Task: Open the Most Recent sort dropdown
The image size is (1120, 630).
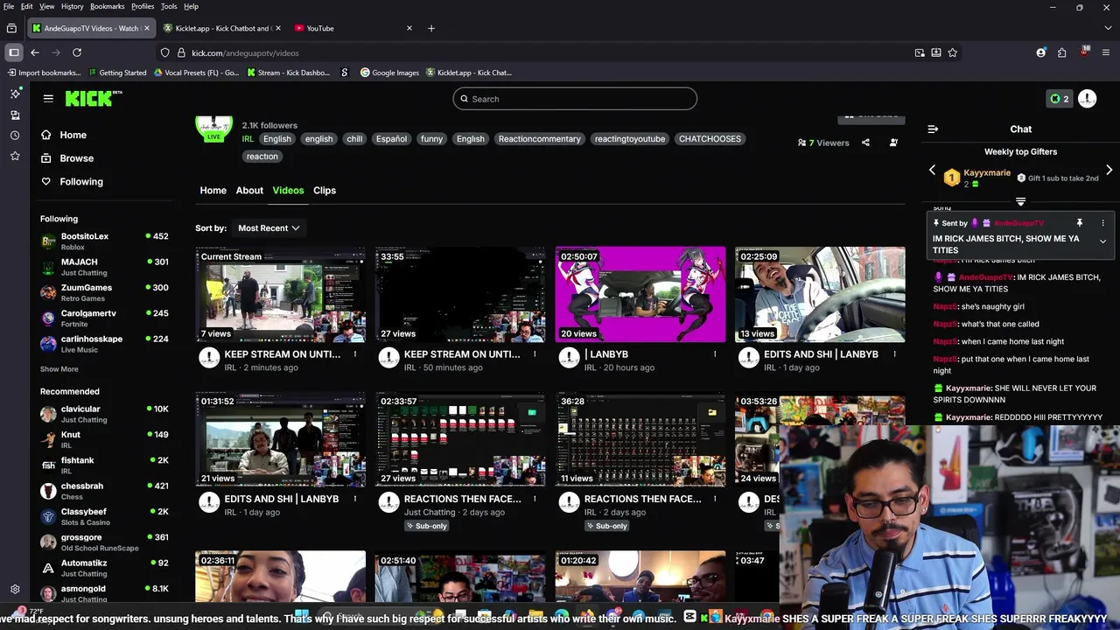Action: coord(269,228)
